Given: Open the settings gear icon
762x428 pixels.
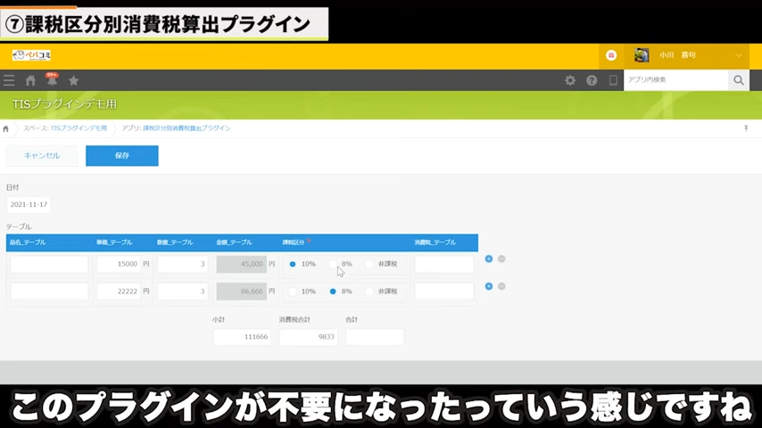Looking at the screenshot, I should [570, 80].
